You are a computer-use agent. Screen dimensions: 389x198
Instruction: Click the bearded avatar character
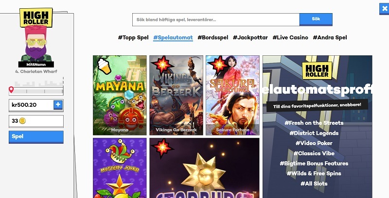[x=36, y=43]
